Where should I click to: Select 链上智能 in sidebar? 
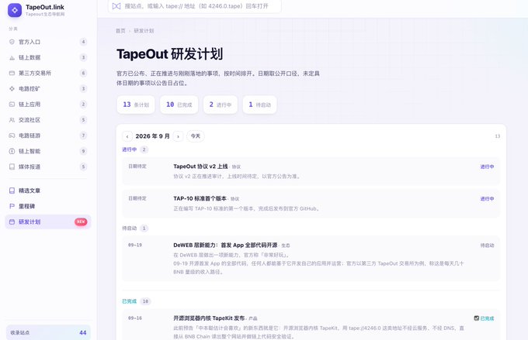tap(48, 151)
